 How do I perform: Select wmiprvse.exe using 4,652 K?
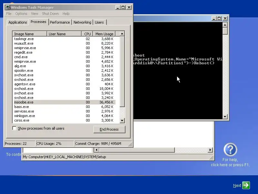[64, 61]
